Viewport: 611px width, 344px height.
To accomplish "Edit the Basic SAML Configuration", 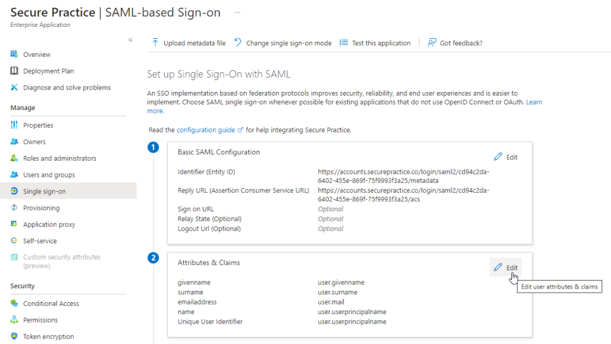I will tap(506, 157).
